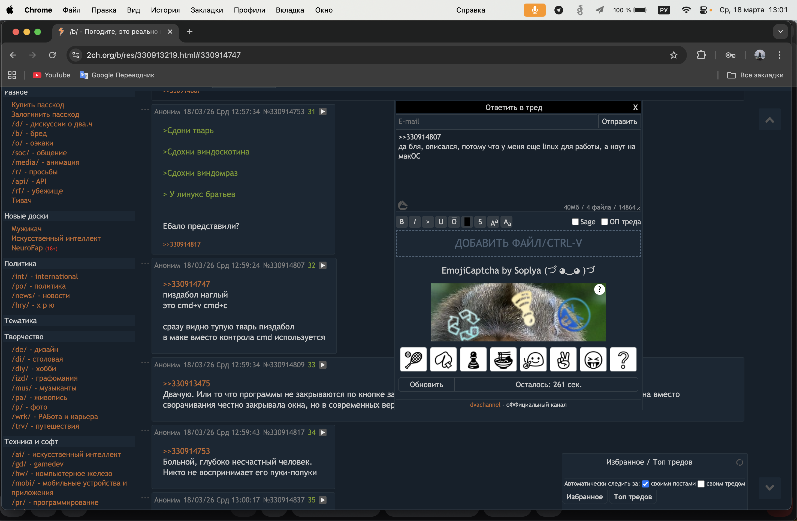The width and height of the screenshot is (797, 521).
Task: Click the Обновить captcha button
Action: (x=426, y=384)
